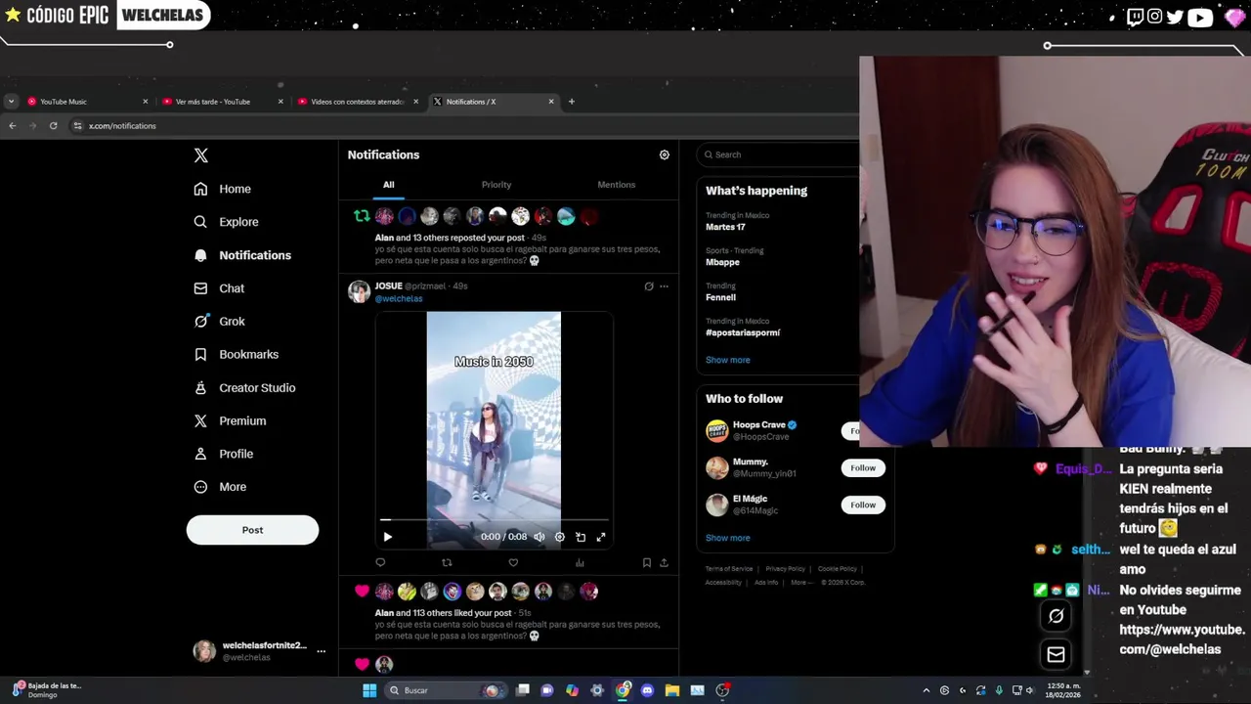This screenshot has width=1251, height=704.
Task: Open Home from the sidebar
Action: [223, 189]
